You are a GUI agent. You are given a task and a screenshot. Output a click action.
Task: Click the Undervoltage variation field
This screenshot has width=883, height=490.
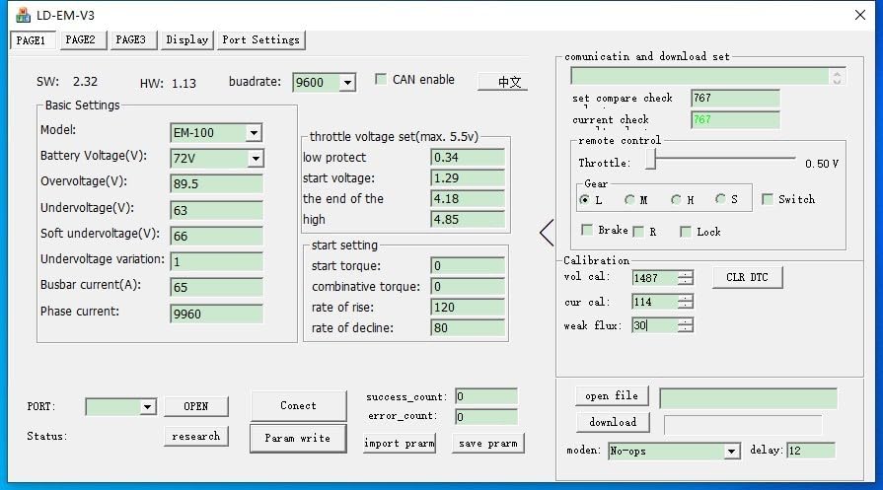[216, 261]
